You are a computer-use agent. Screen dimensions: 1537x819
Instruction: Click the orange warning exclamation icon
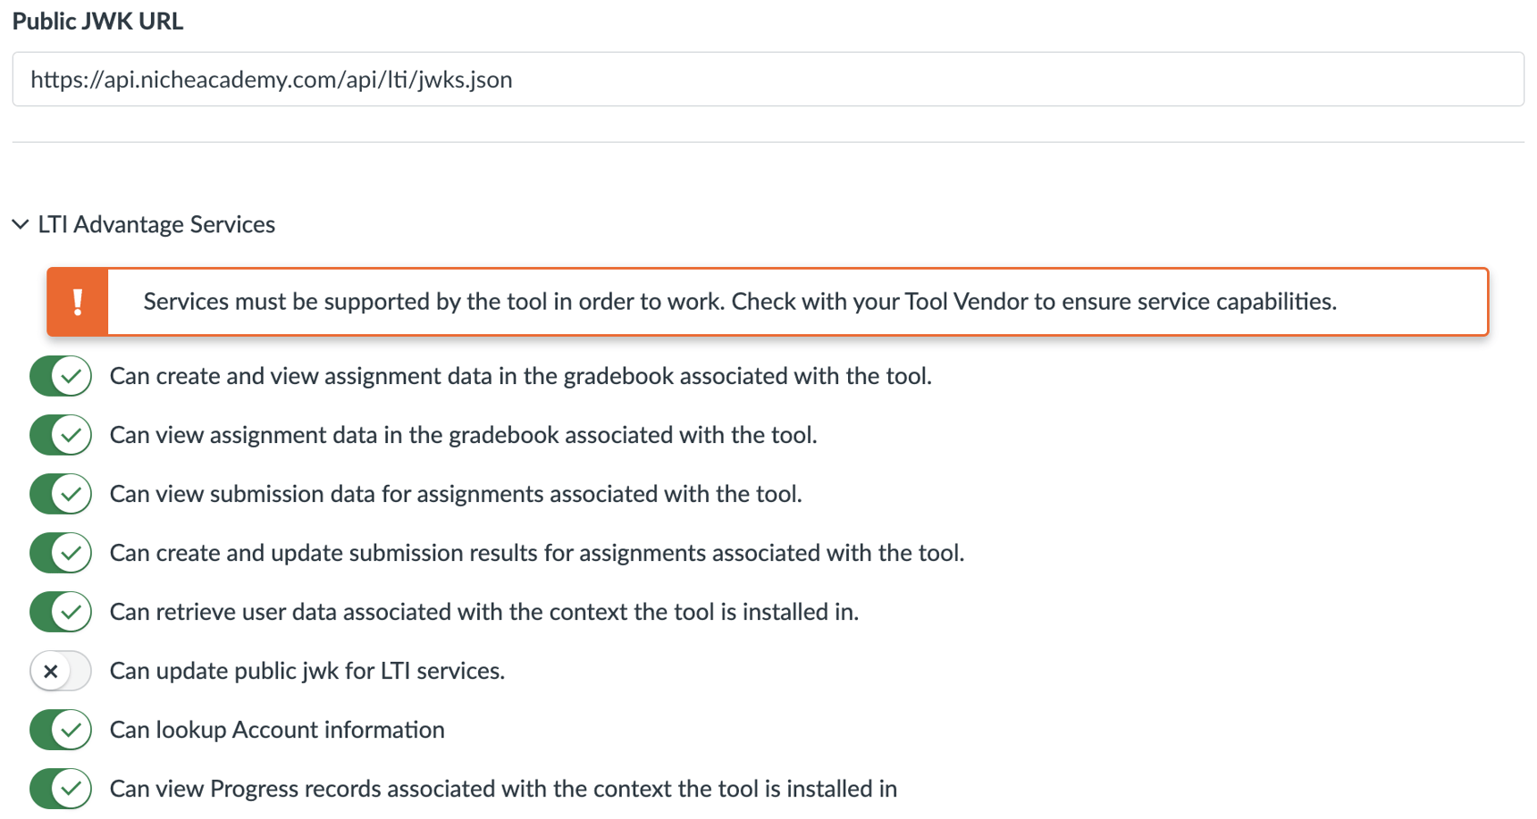pos(78,302)
